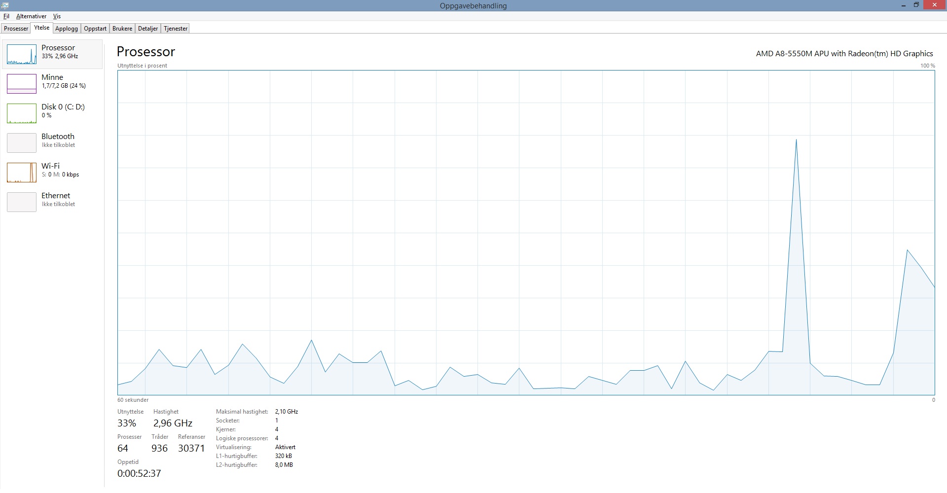Select Minne in the sidebar list

(52, 84)
